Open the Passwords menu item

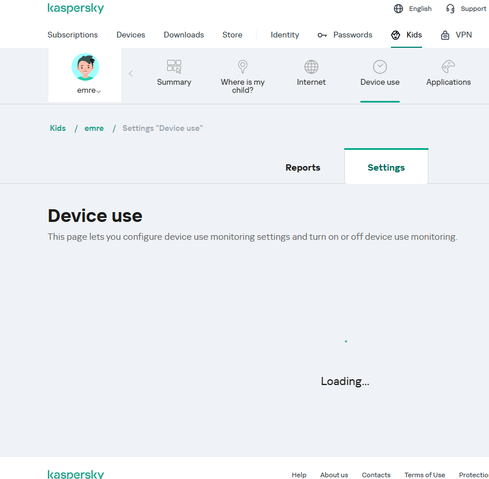(x=353, y=35)
